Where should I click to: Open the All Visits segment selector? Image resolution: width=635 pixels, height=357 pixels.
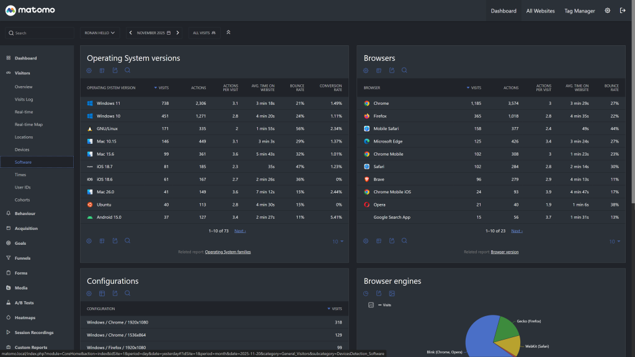204,33
